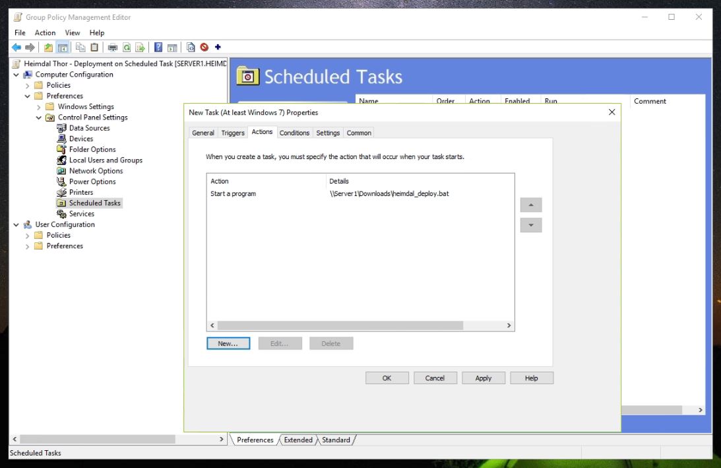Select Devices in the tree
The height and width of the screenshot is (468, 721).
click(x=81, y=139)
